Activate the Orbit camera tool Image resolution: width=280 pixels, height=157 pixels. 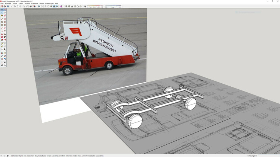tap(2, 52)
